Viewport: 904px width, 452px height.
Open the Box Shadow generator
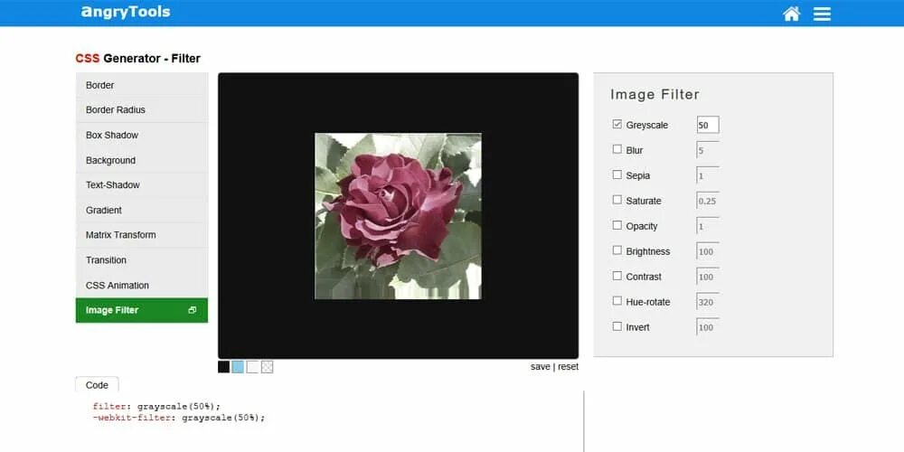142,135
